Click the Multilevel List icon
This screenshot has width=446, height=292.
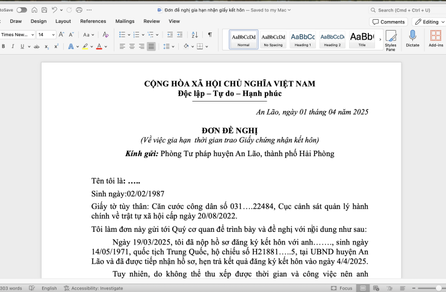[150, 35]
